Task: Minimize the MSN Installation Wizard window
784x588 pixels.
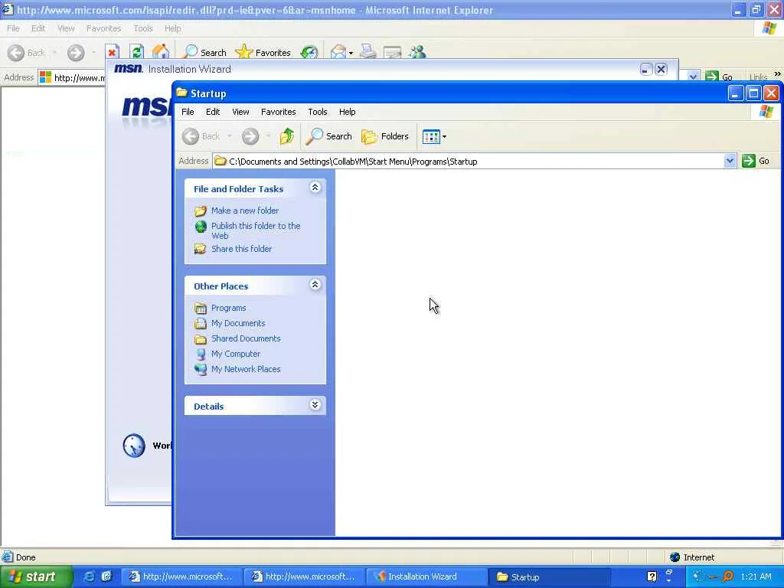Action: 646,69
